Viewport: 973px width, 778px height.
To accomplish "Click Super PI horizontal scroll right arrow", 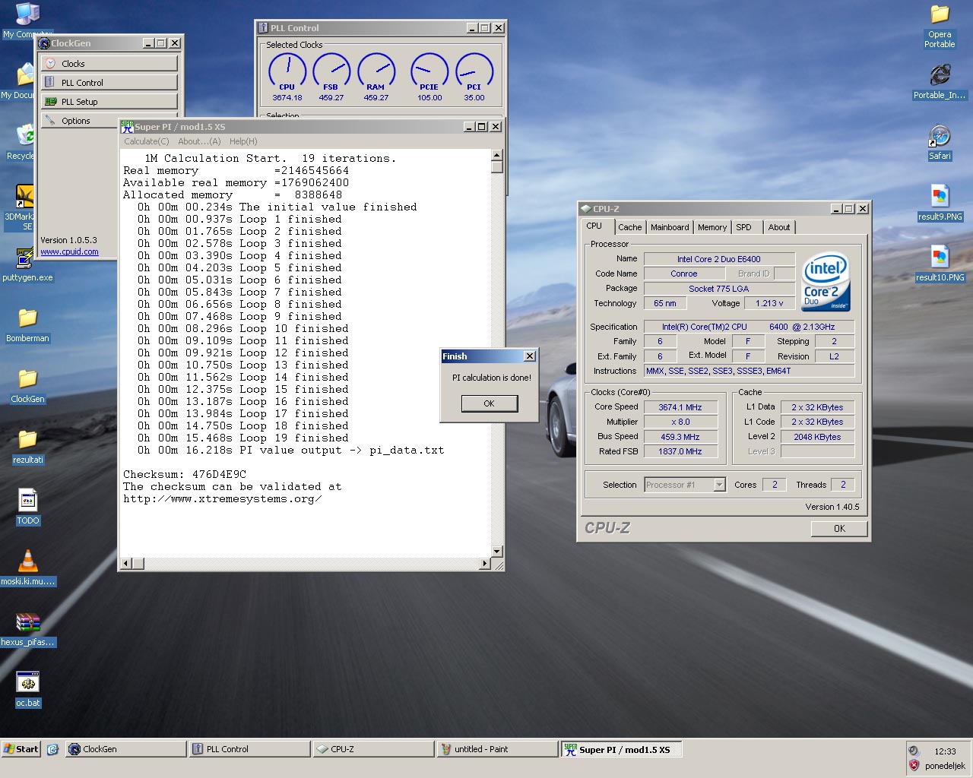I will pos(485,564).
